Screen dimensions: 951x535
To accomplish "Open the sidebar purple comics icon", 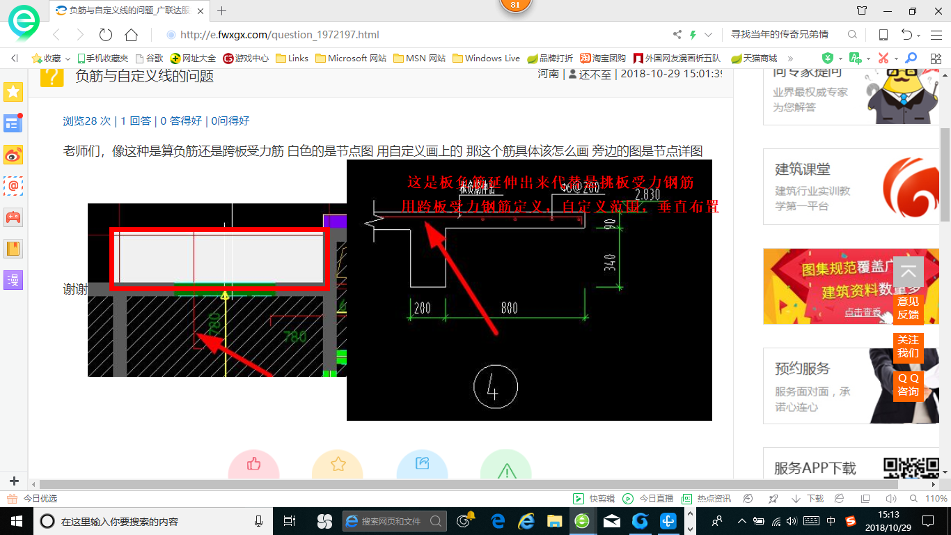I will click(x=14, y=280).
